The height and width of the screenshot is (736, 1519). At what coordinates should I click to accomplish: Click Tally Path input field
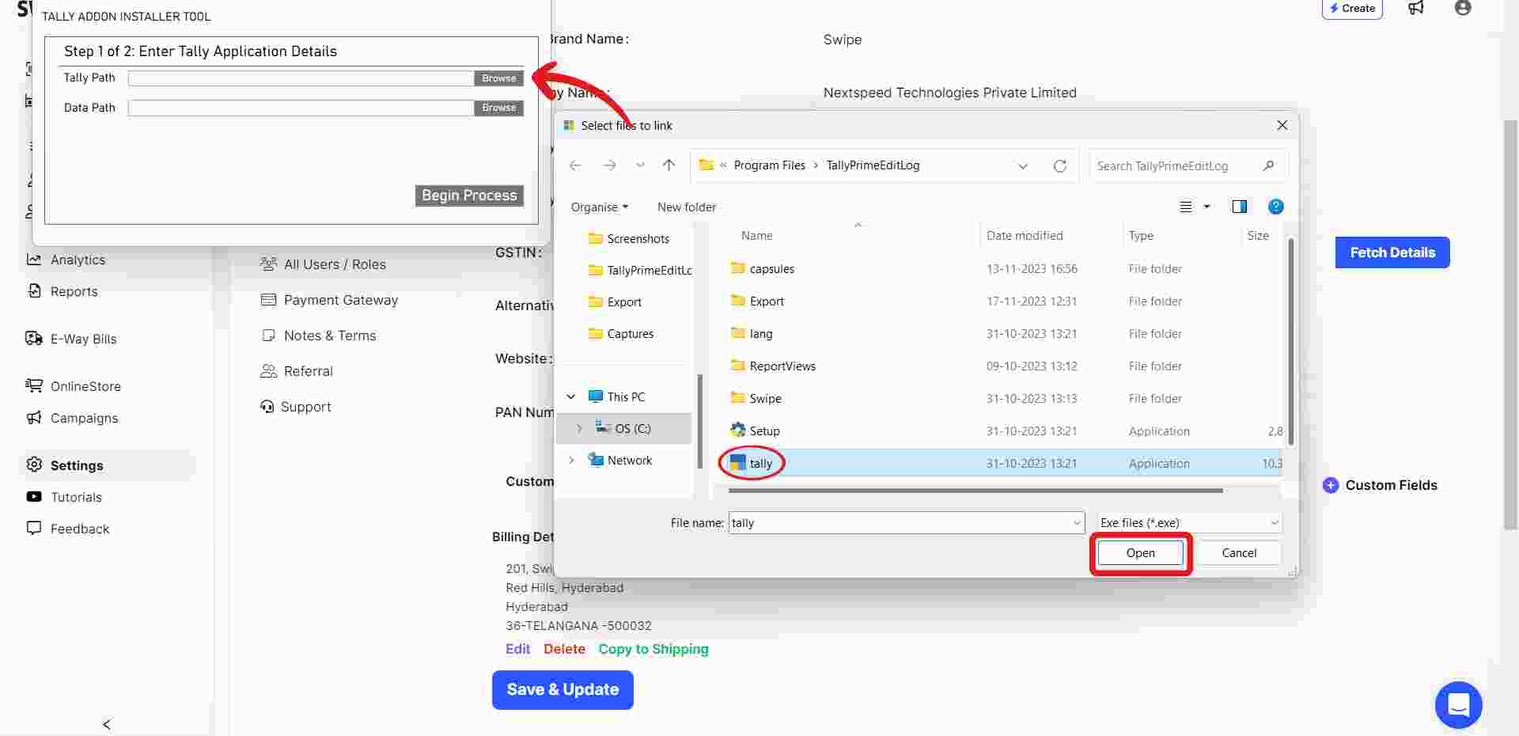[301, 78]
